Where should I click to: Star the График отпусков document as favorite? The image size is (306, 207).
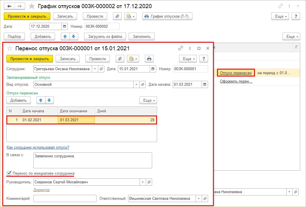tap(32, 6)
